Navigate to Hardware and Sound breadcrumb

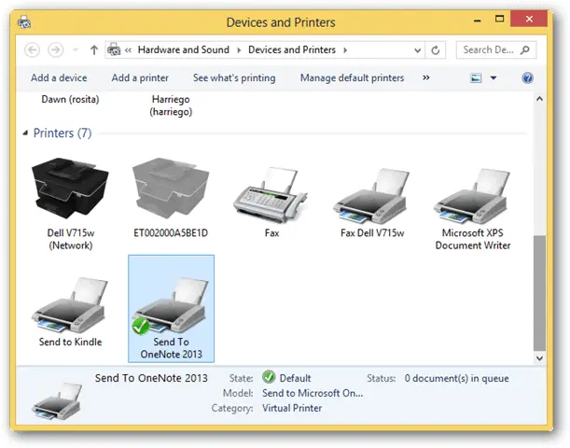pos(184,49)
